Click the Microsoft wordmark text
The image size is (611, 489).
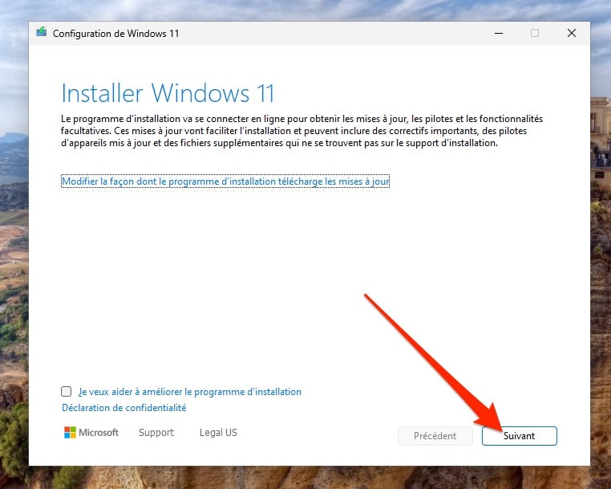(99, 433)
